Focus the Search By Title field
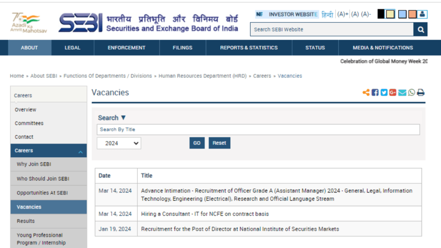Viewport: 441px width, 248px height. click(x=258, y=130)
